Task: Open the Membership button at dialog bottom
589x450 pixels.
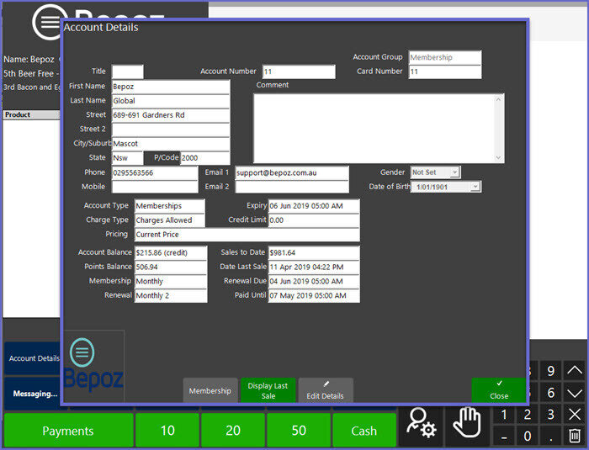Action: pyautogui.click(x=210, y=390)
